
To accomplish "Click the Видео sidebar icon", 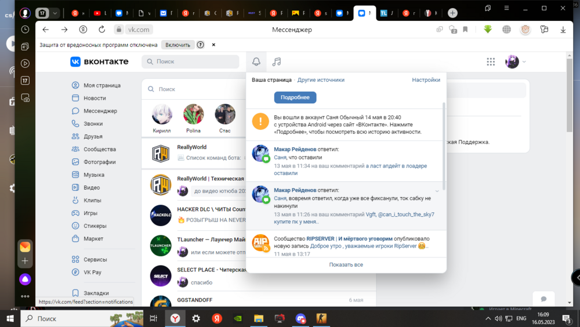I will pyautogui.click(x=75, y=187).
